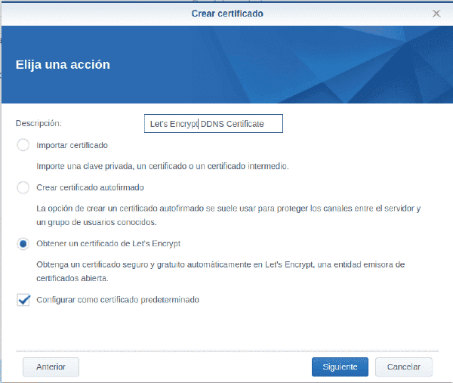Continue with the Siguiente button

(x=340, y=367)
